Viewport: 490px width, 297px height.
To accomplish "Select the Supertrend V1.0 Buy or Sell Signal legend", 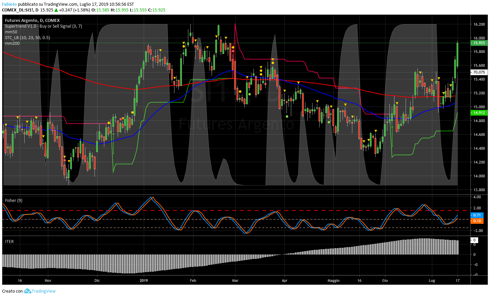I will [44, 26].
